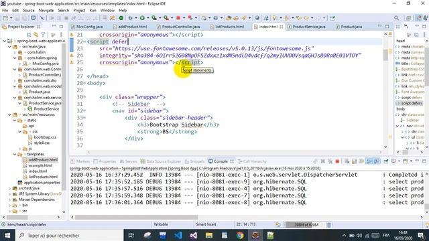Screen dimensions: 429x241
Task: Fold the script element at line 22
Action: click(x=84, y=42)
